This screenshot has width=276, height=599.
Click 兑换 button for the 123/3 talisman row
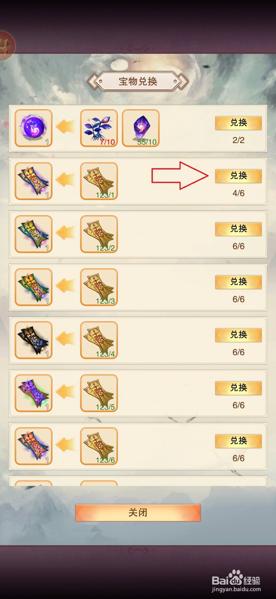[238, 282]
